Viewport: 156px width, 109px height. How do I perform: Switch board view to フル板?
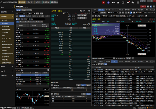click(24, 10)
